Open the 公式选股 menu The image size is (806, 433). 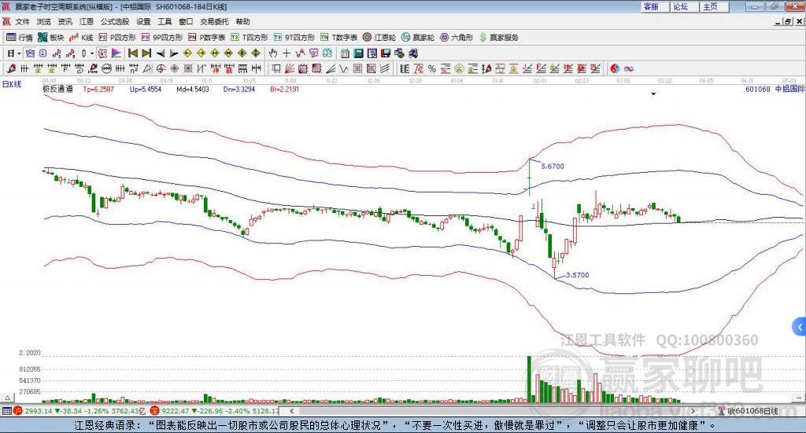tap(115, 21)
